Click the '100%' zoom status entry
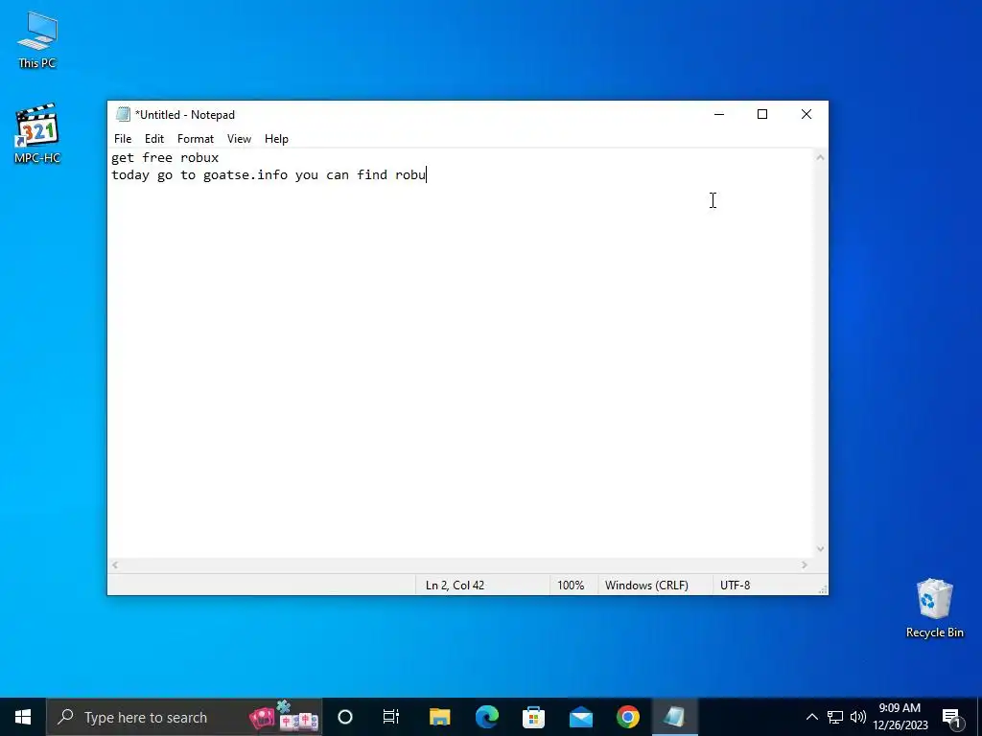This screenshot has width=982, height=736. 571,586
